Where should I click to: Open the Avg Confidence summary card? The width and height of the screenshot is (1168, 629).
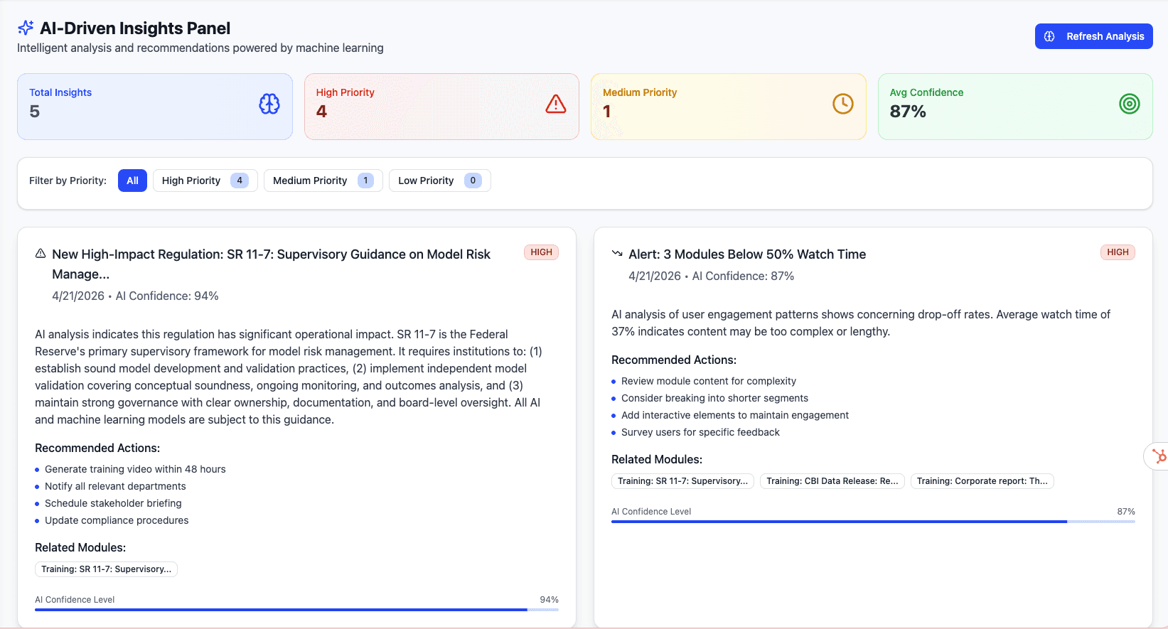tap(1015, 107)
